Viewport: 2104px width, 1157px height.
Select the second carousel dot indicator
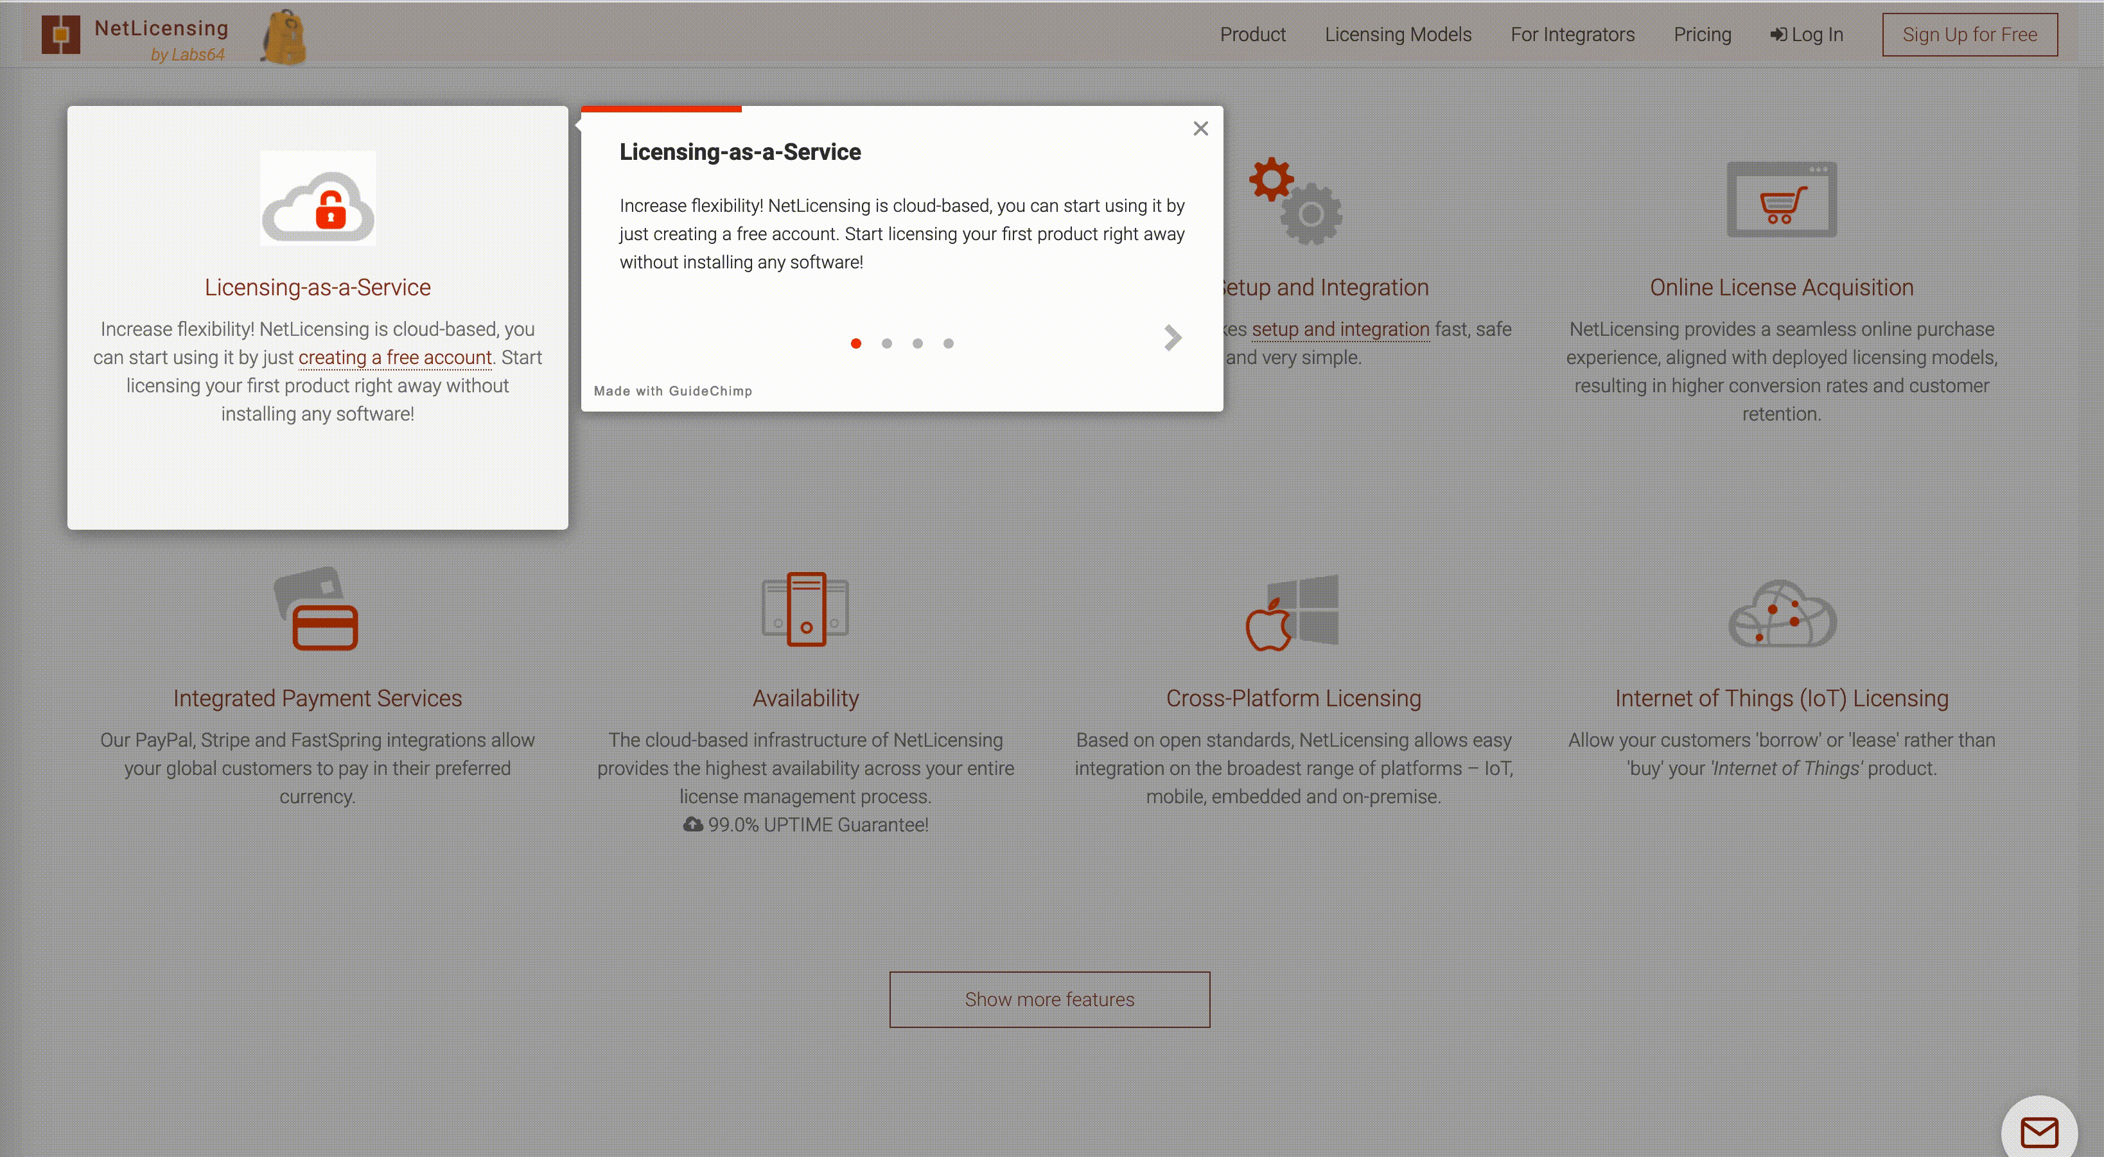[888, 342]
